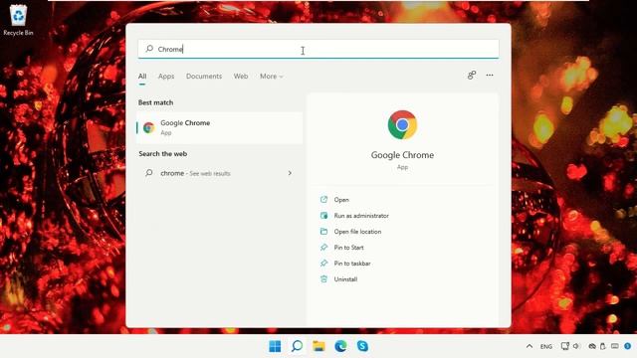Click the volume speaker tray icon

point(576,346)
